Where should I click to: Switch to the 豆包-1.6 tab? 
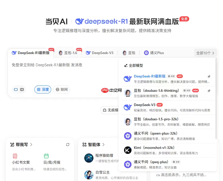[x=68, y=53]
